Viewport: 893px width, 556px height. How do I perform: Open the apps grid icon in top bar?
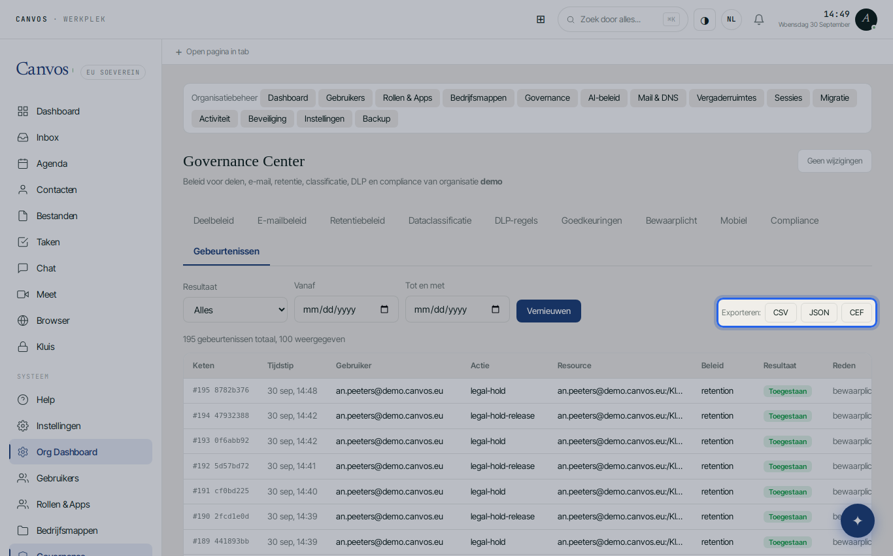pos(541,20)
